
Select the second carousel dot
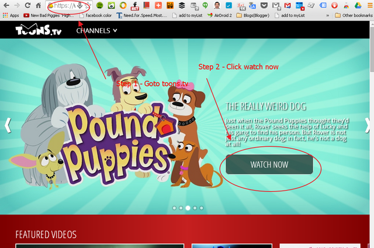pyautogui.click(x=181, y=208)
